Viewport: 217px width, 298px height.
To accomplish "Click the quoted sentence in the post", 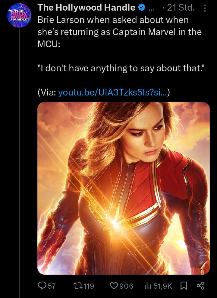I will tap(121, 68).
